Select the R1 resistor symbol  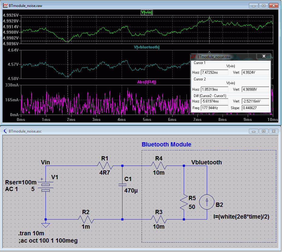click(105, 166)
